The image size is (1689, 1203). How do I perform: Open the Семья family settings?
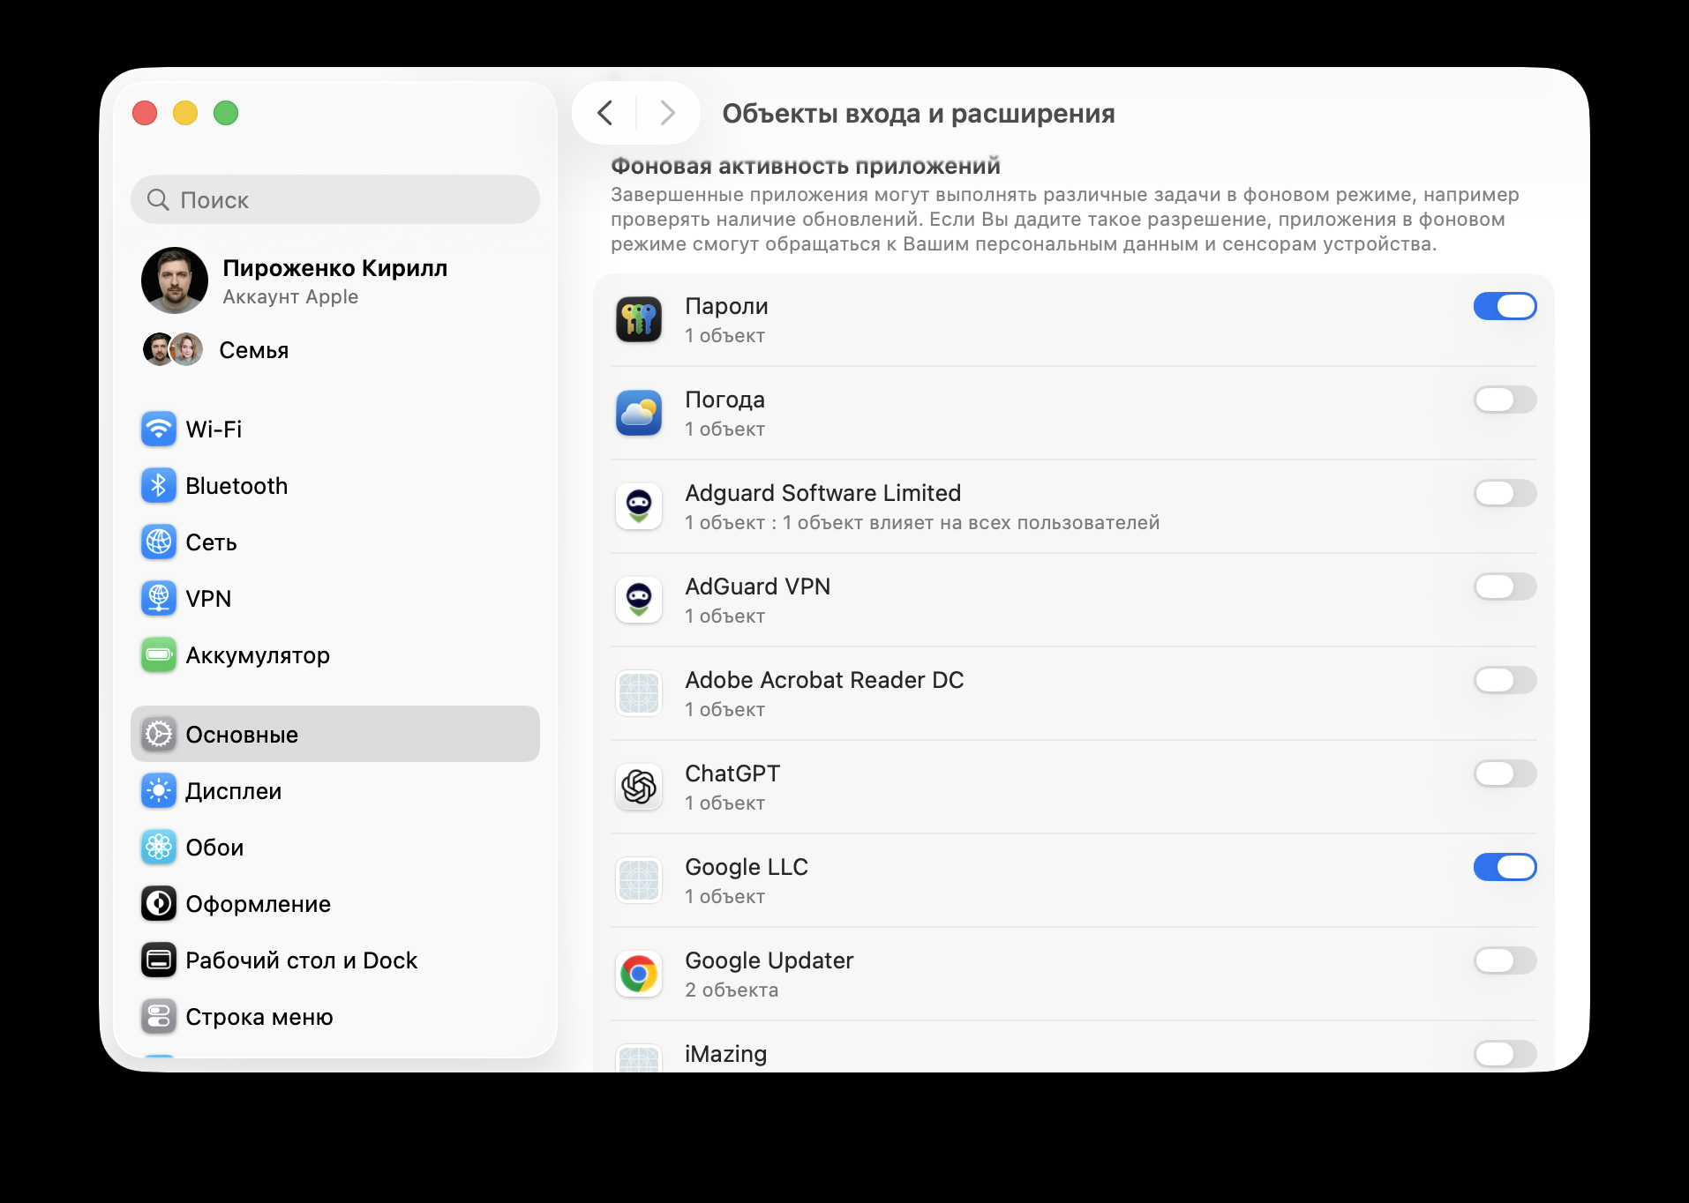pyautogui.click(x=253, y=349)
